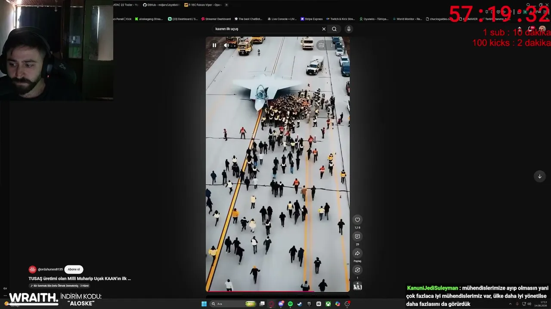551x309 pixels.
Task: Open Spotify from the taskbar
Action: (290, 304)
